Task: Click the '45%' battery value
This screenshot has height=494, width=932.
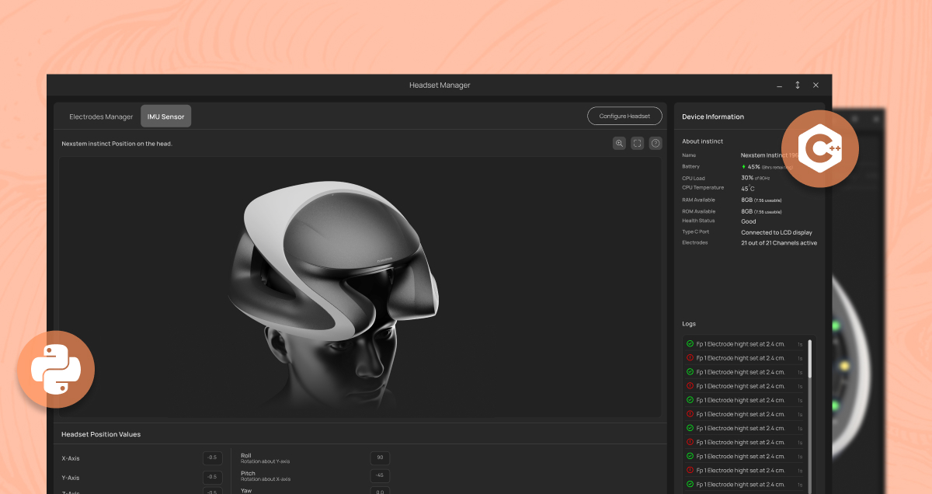Action: coord(754,166)
